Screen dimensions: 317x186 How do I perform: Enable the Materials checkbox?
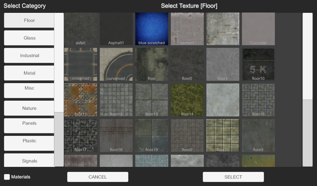point(7,177)
